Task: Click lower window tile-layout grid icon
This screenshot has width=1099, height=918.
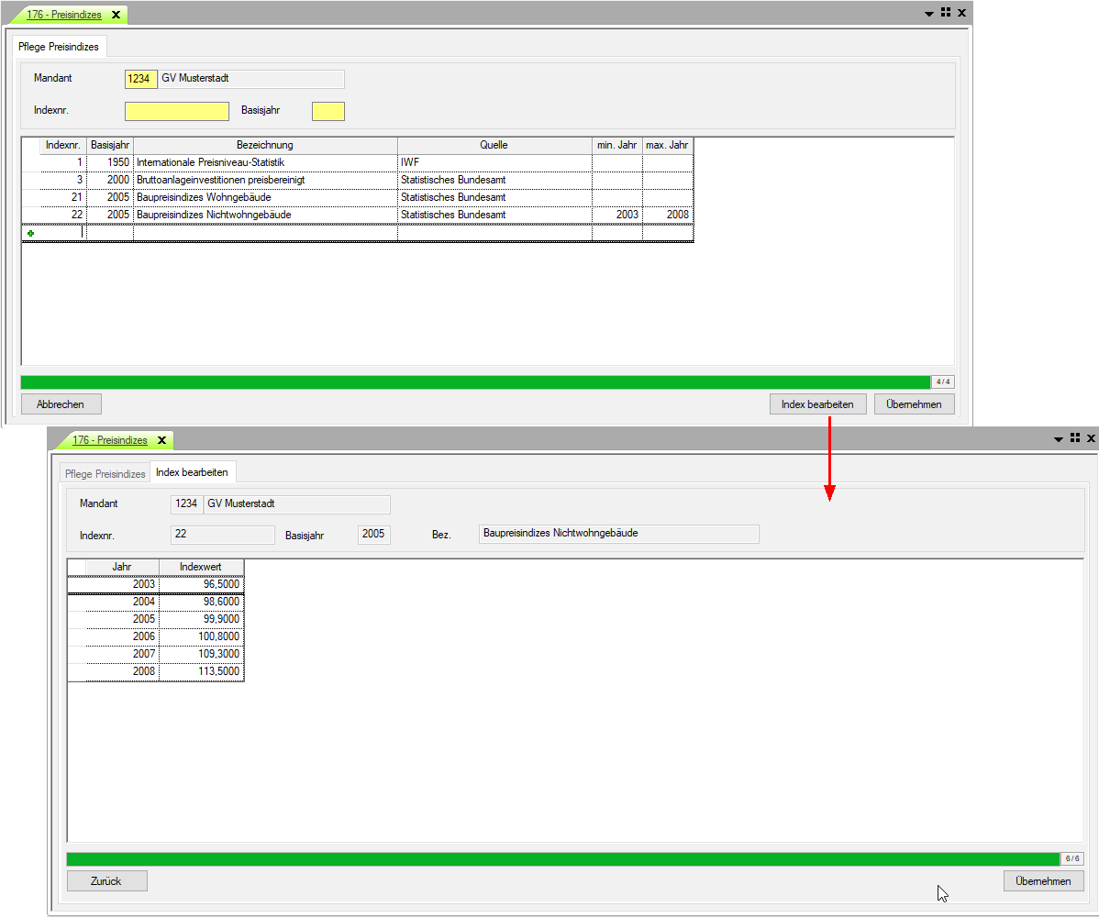Action: pyautogui.click(x=1075, y=438)
